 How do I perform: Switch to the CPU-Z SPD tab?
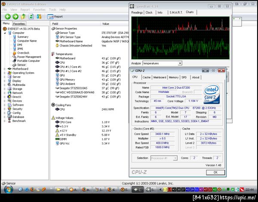click(x=184, y=77)
